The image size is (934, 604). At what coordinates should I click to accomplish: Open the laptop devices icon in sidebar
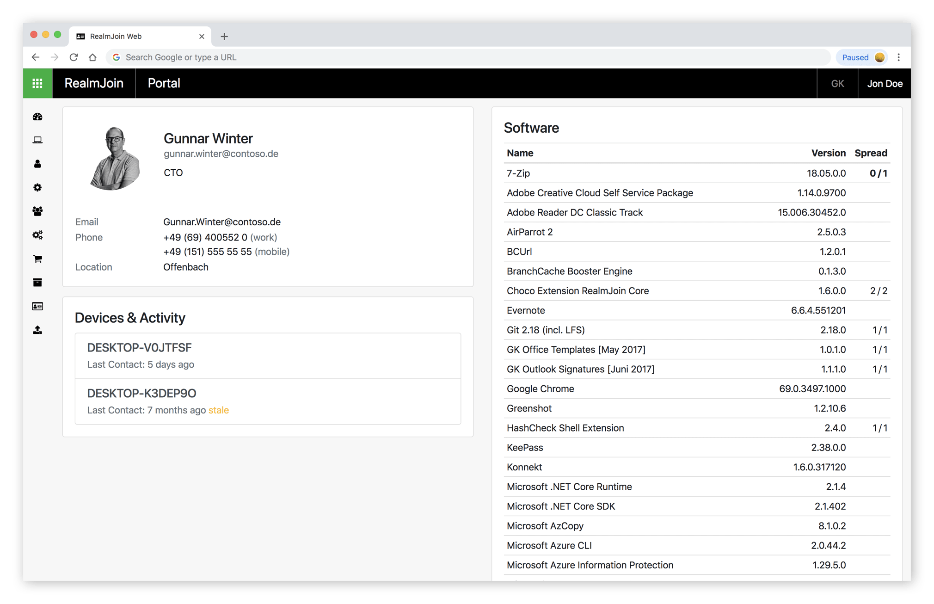coord(37,140)
